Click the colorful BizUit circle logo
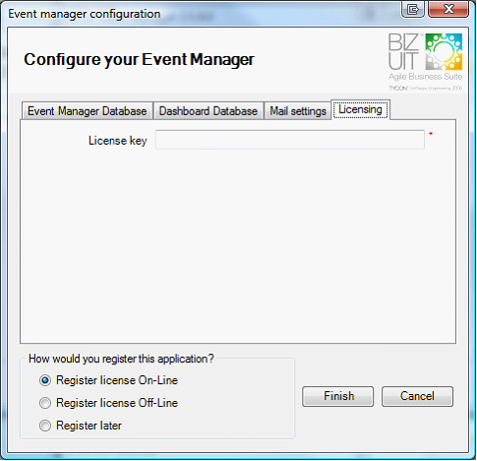Viewport: 477px width, 461px height. tap(444, 52)
